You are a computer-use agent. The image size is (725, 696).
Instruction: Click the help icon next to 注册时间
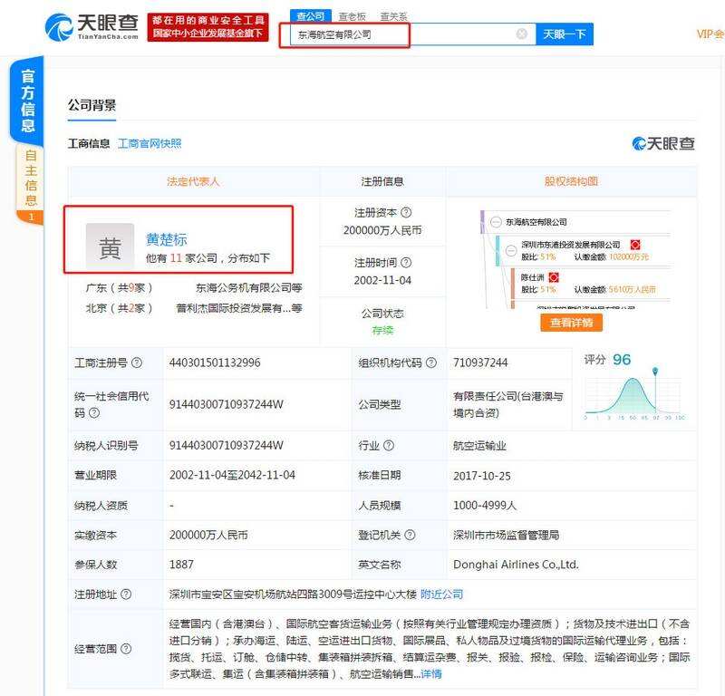406,262
